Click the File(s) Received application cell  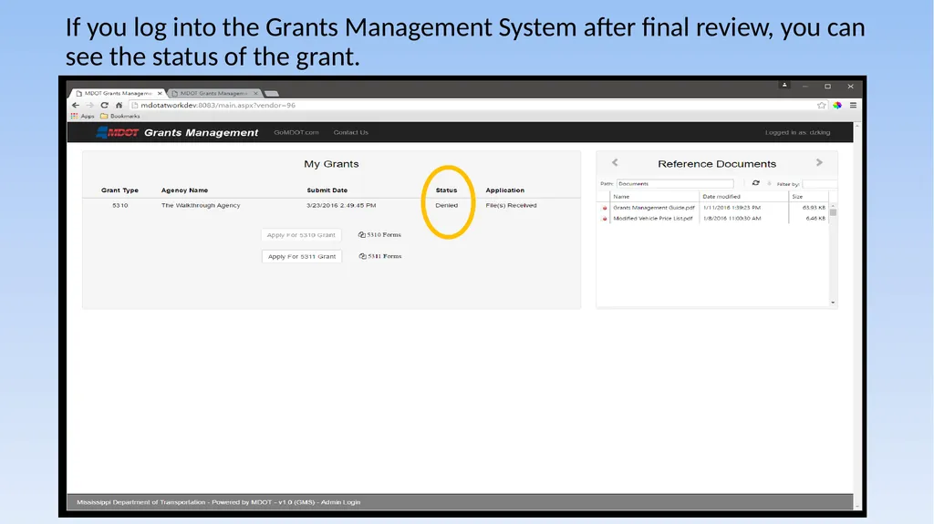[x=511, y=205]
